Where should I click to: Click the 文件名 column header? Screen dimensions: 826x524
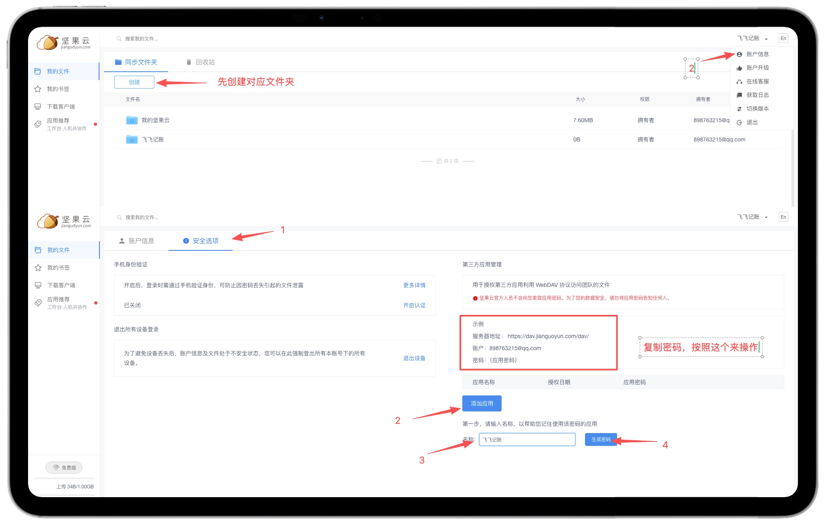[133, 99]
